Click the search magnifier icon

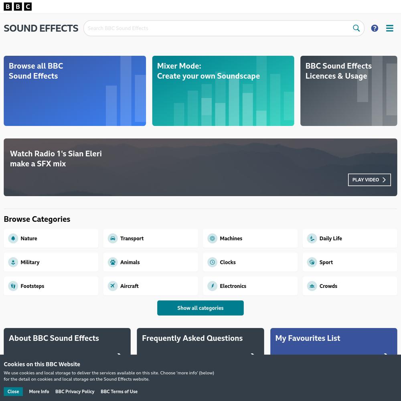pyautogui.click(x=356, y=28)
